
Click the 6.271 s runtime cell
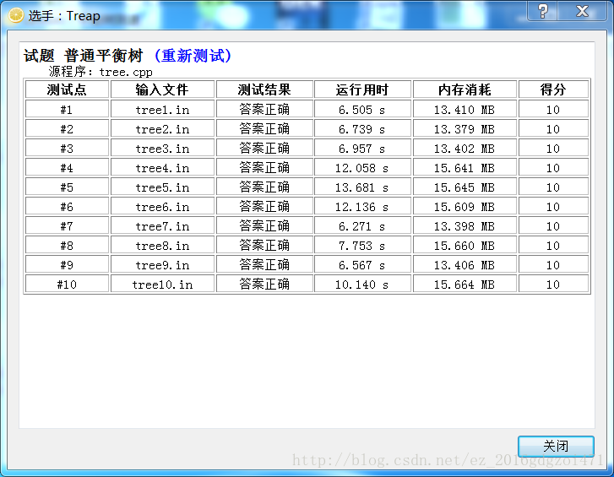tap(362, 225)
